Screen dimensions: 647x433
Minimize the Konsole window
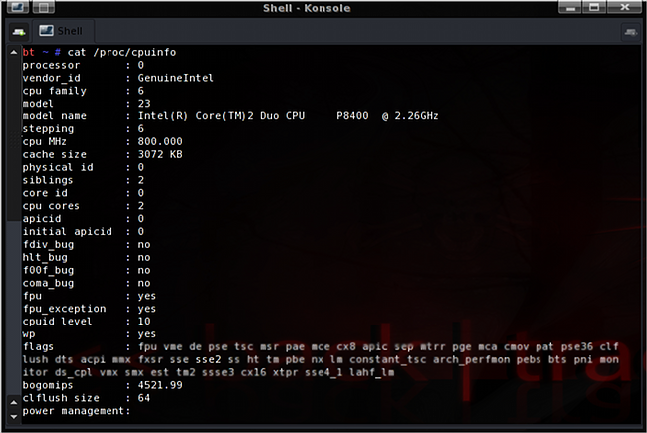coord(570,7)
